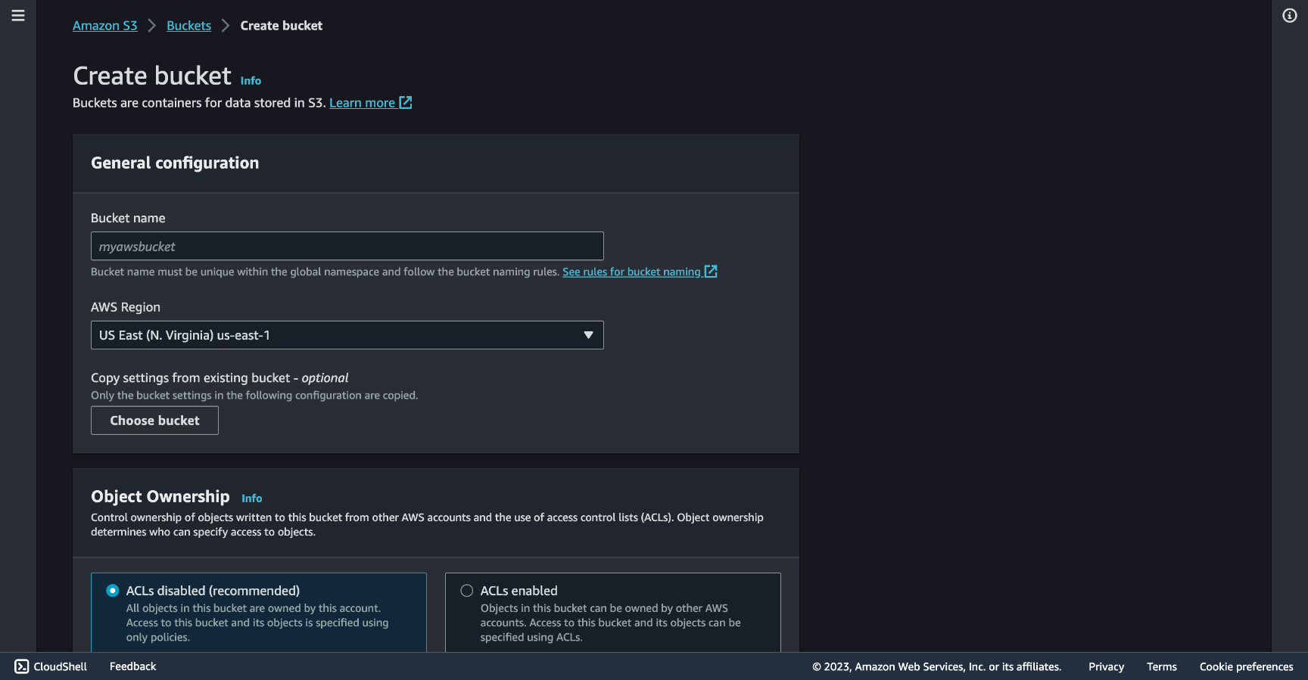
Task: Click the Object Ownership heading
Action: 160,496
